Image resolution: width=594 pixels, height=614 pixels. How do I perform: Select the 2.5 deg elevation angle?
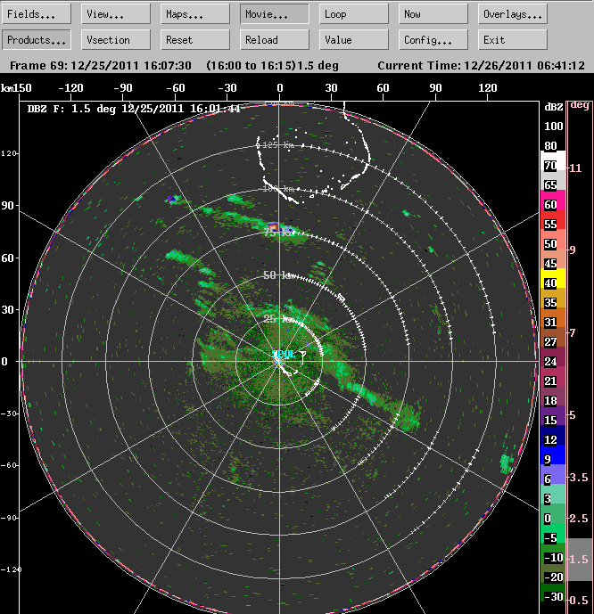[x=579, y=519]
